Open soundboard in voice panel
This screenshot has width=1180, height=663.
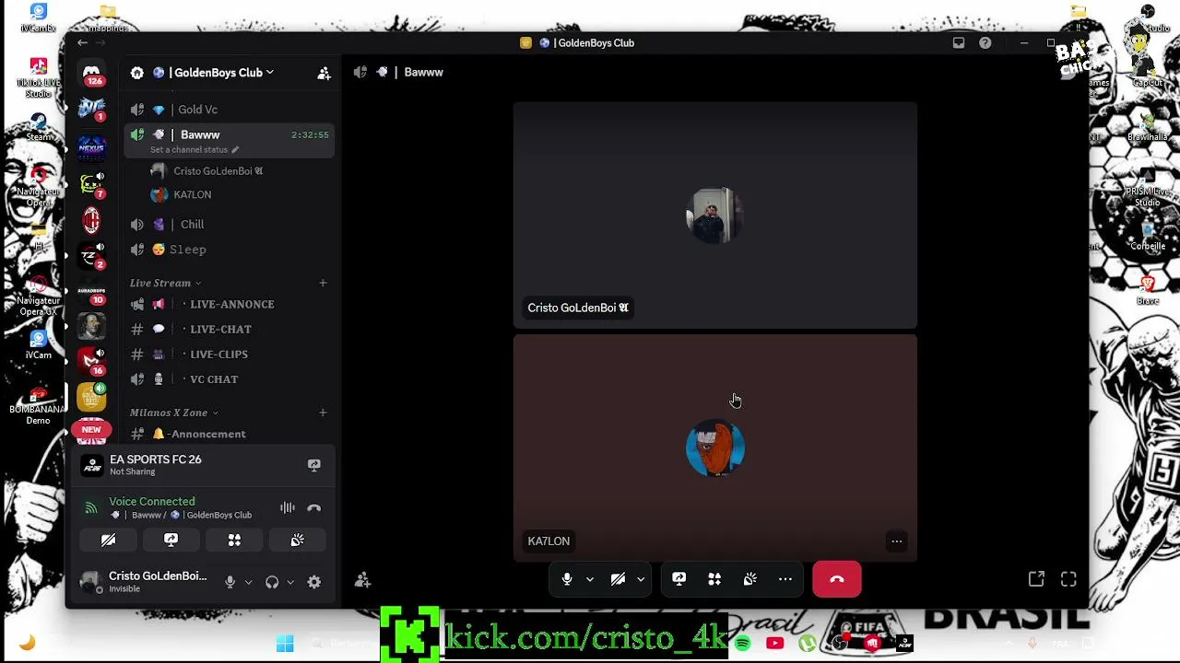pos(297,541)
